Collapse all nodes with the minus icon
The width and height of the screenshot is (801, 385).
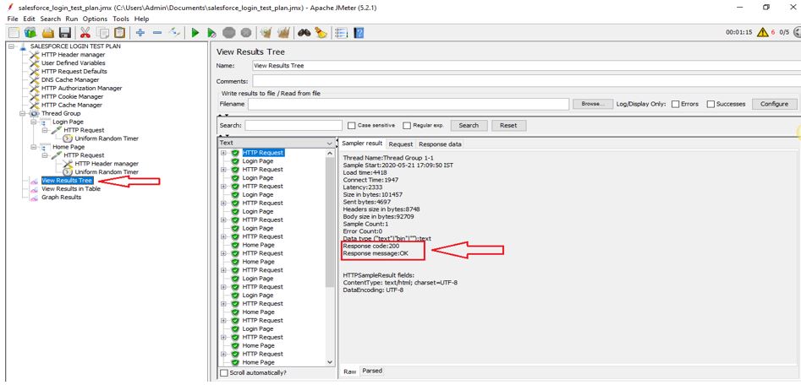click(x=157, y=33)
